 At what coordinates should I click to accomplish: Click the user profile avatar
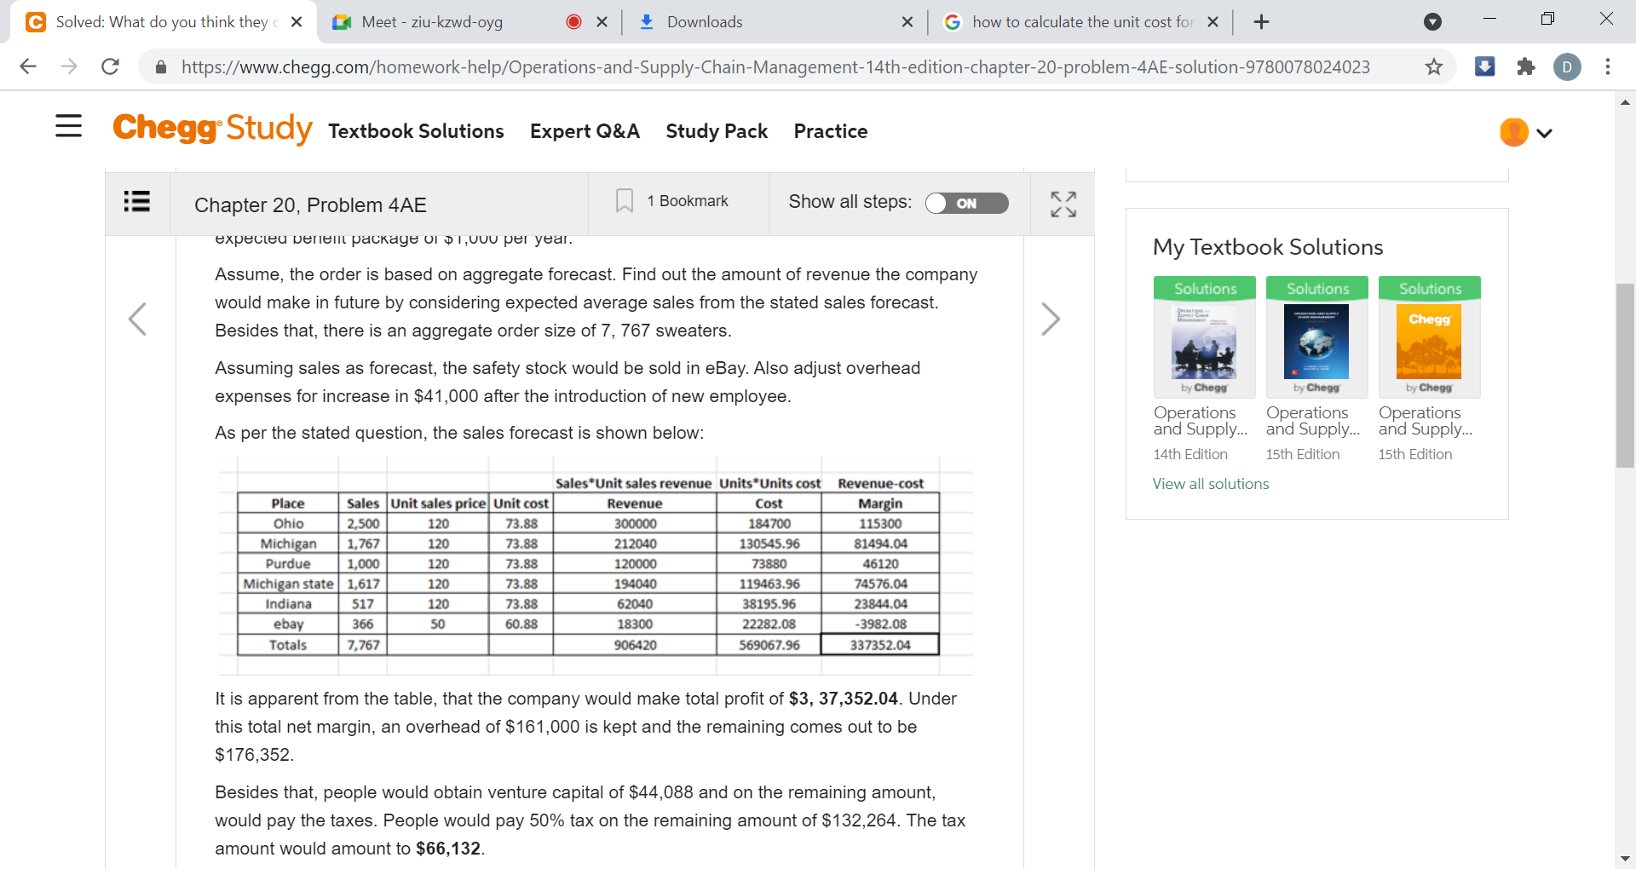[x=1513, y=132]
